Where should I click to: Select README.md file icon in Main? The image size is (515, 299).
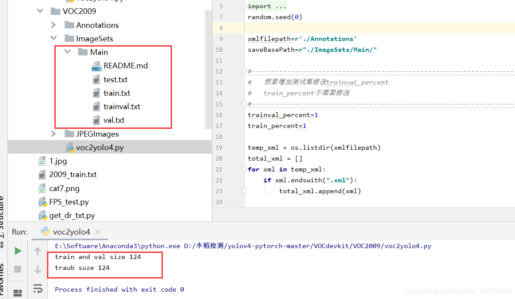[x=96, y=66]
